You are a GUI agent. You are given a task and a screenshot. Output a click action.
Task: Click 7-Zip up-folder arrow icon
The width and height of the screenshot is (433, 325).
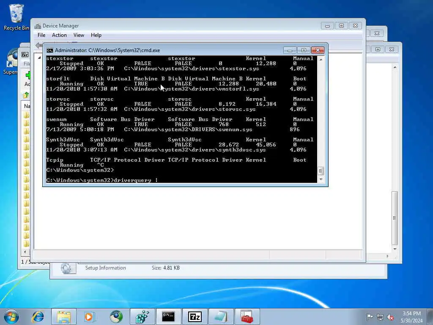[26, 95]
